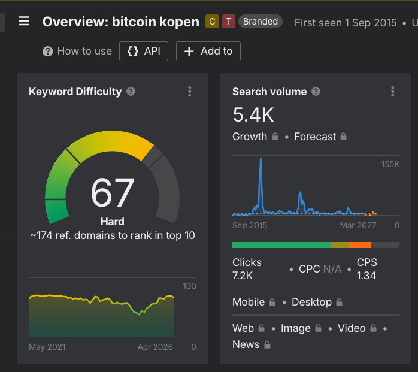This screenshot has width=418, height=372.
Task: Click the ~174 ref. domains text
Action: 112,235
